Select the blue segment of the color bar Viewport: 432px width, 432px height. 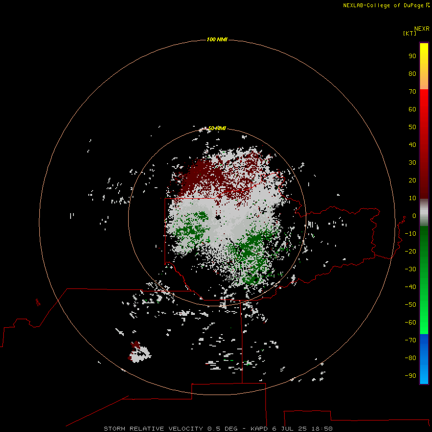click(x=424, y=359)
